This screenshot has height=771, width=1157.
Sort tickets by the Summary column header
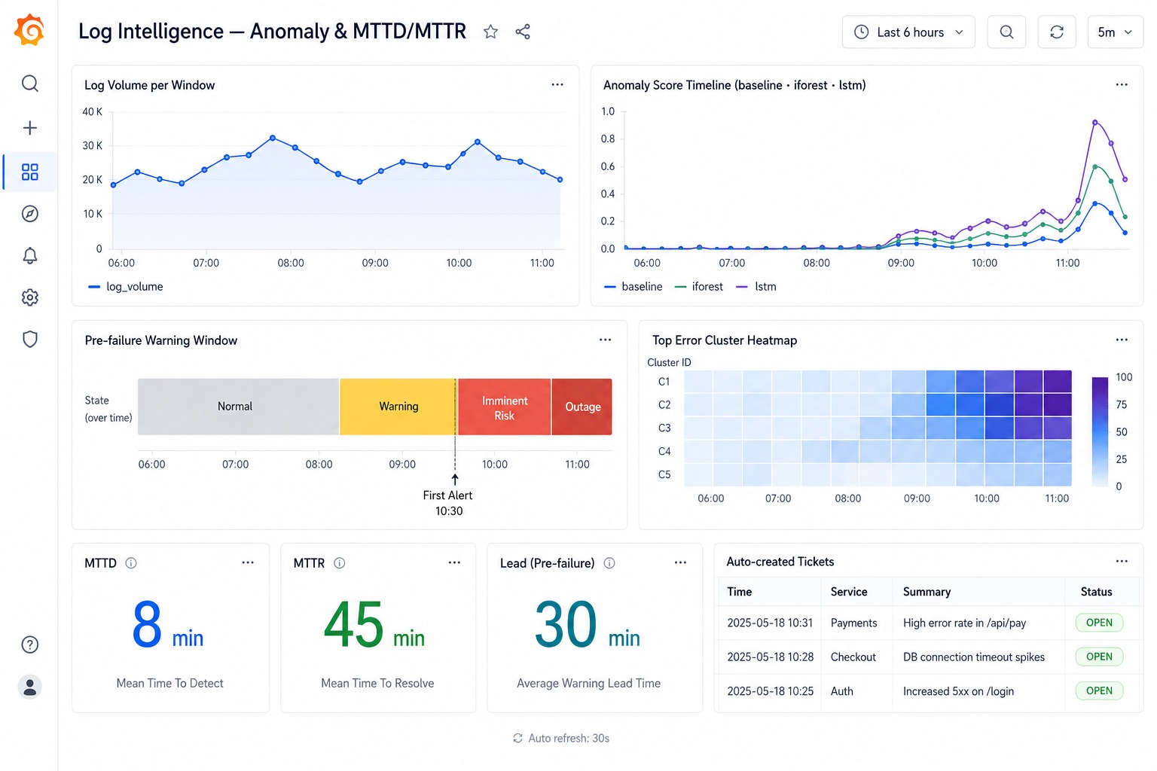coord(927,592)
